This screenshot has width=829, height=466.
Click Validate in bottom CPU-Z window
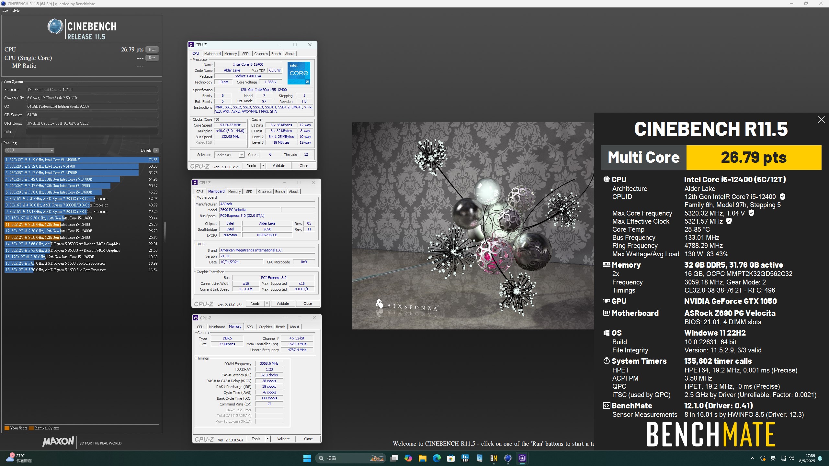(x=283, y=439)
